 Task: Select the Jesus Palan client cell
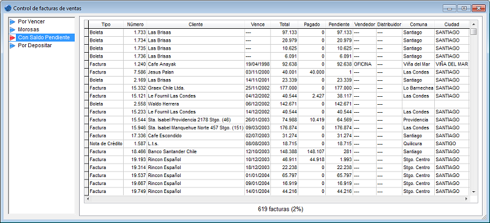[x=195, y=72]
